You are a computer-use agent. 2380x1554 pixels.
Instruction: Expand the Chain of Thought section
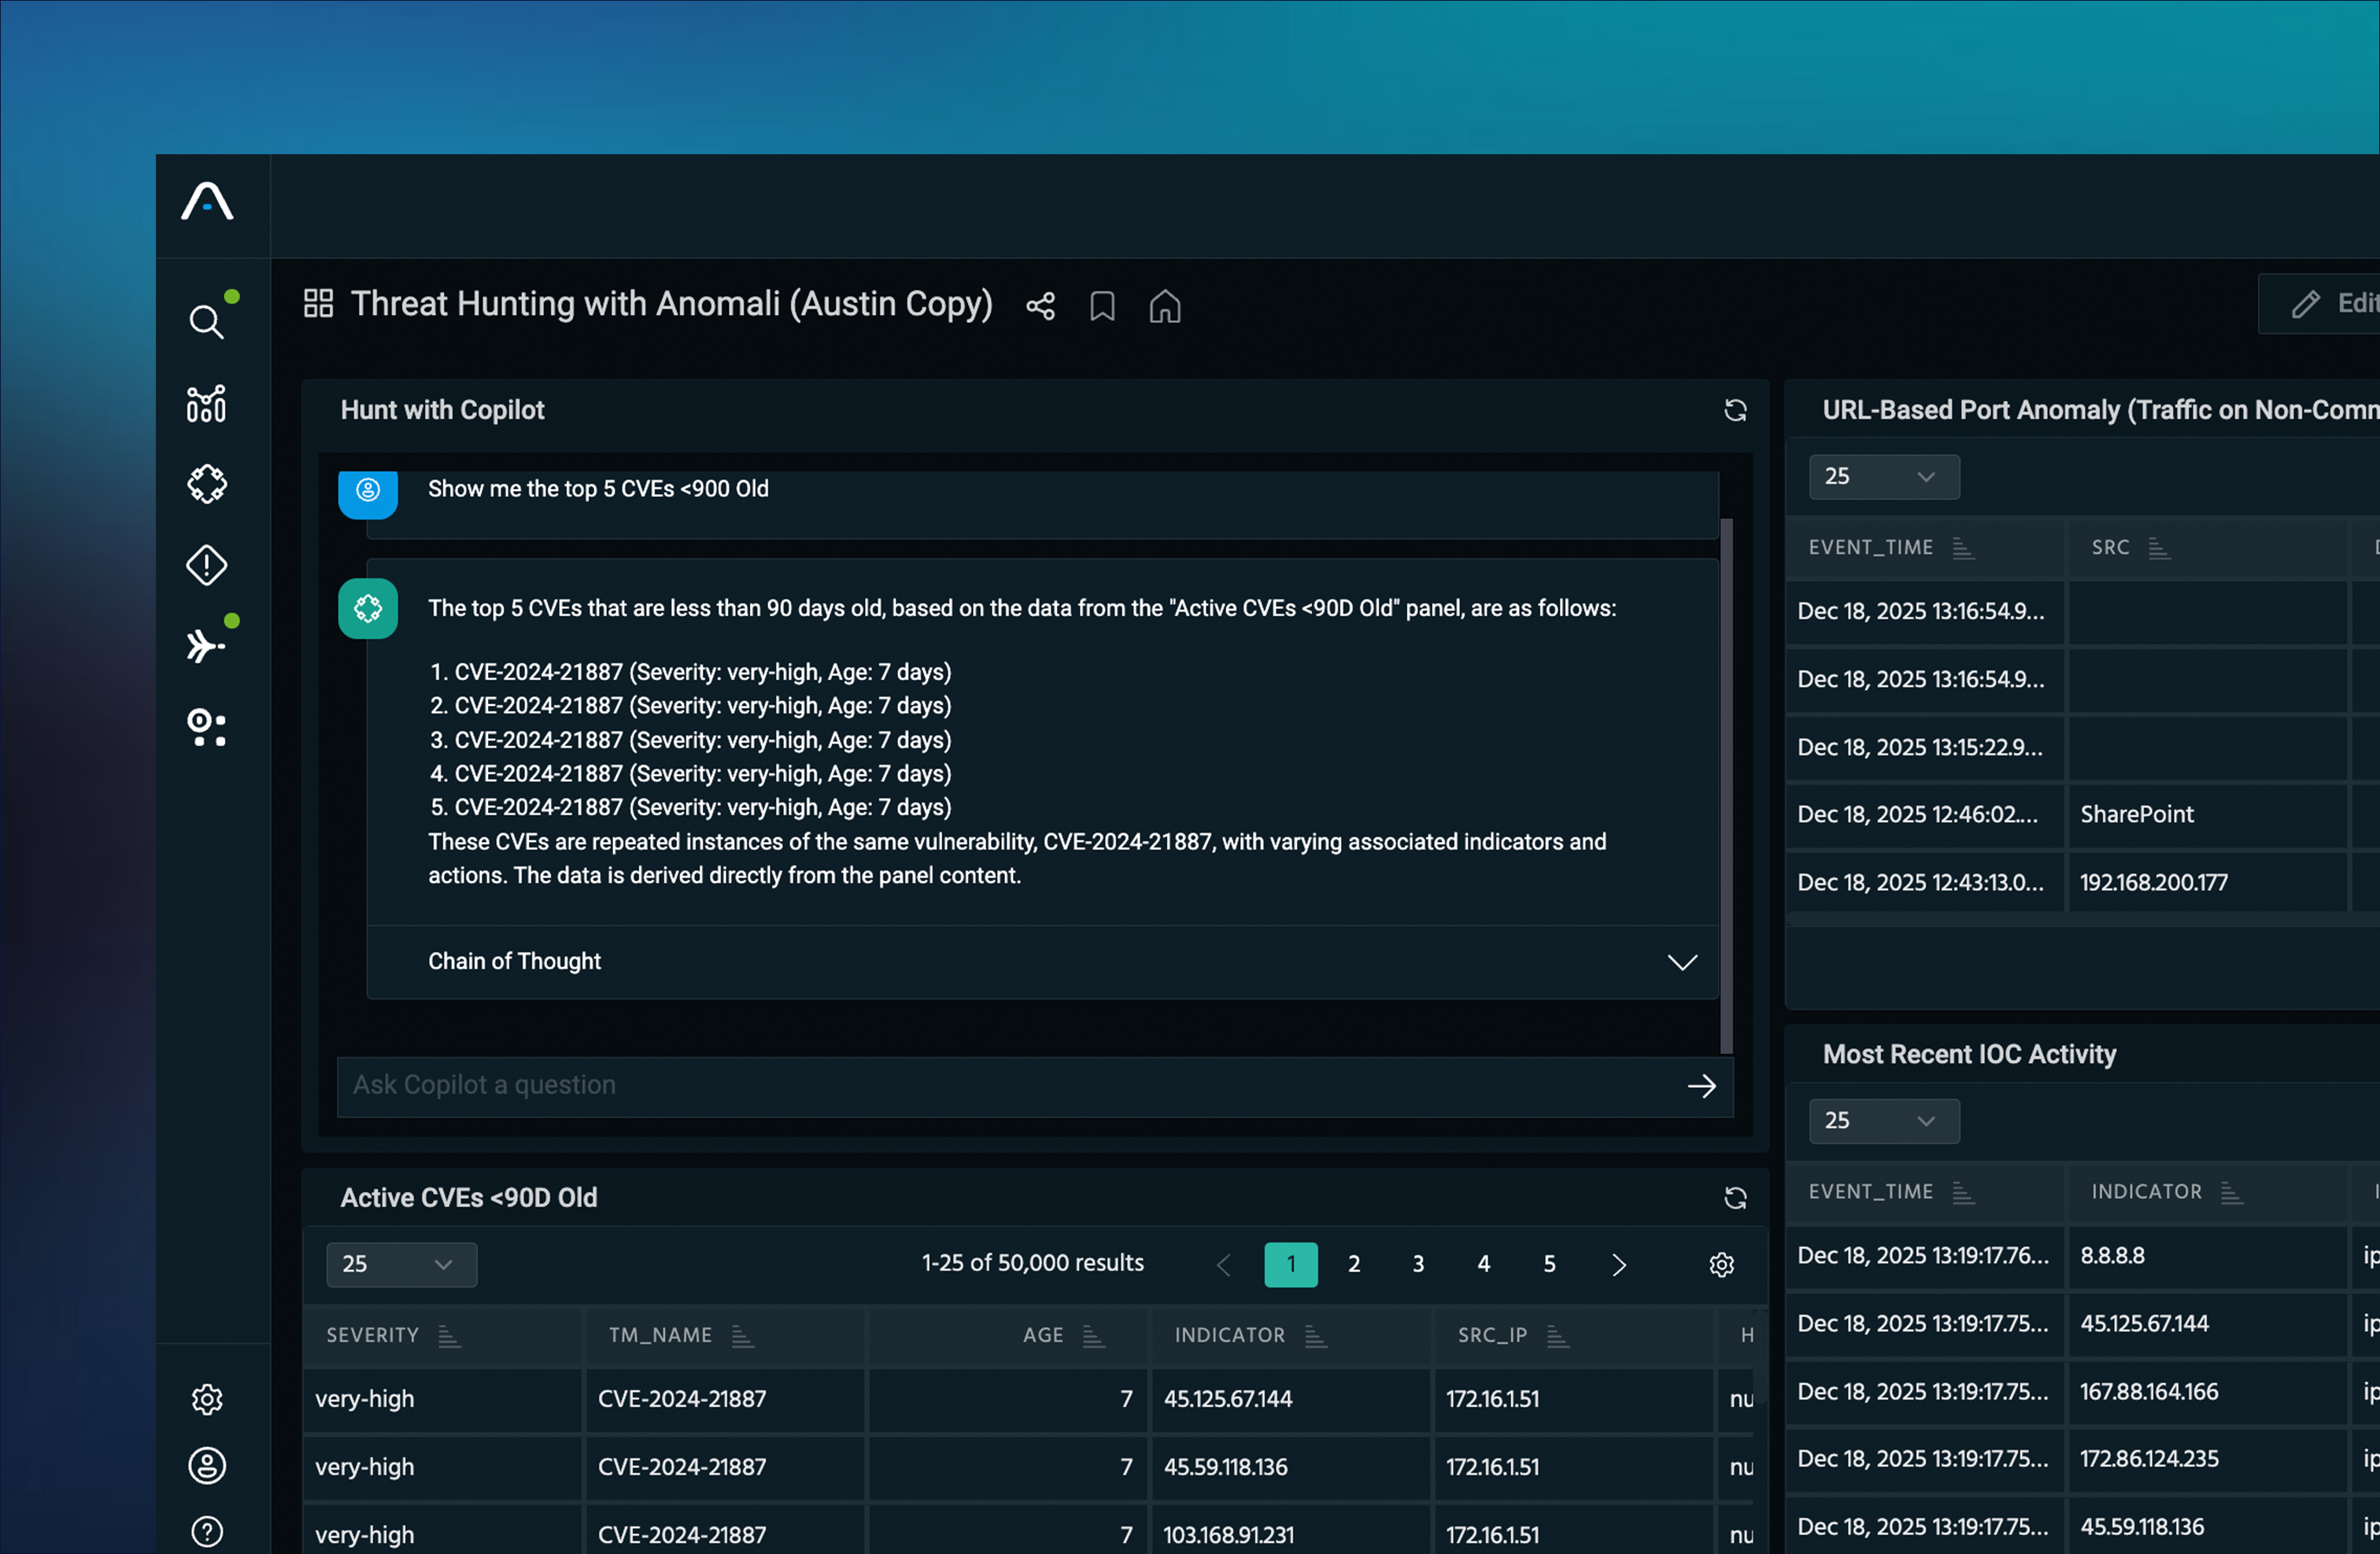pyautogui.click(x=1681, y=962)
